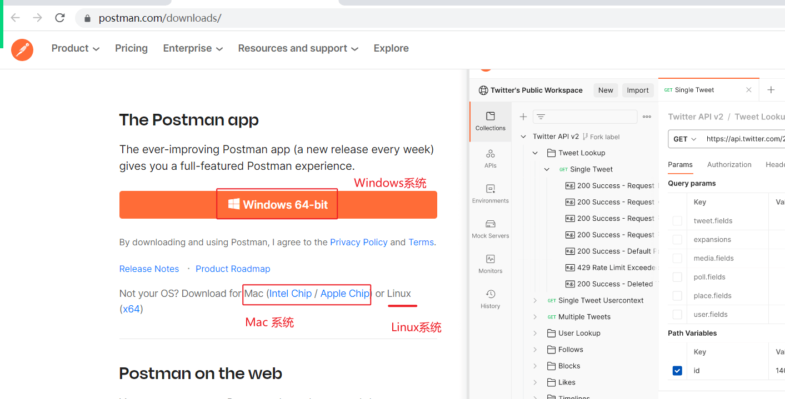The image size is (785, 399).
Task: Enable the place.fields checkbox
Action: pos(677,296)
